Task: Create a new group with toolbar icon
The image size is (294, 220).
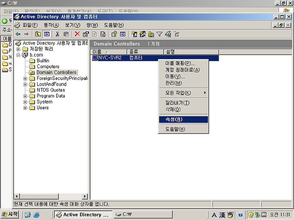Action: [143, 34]
